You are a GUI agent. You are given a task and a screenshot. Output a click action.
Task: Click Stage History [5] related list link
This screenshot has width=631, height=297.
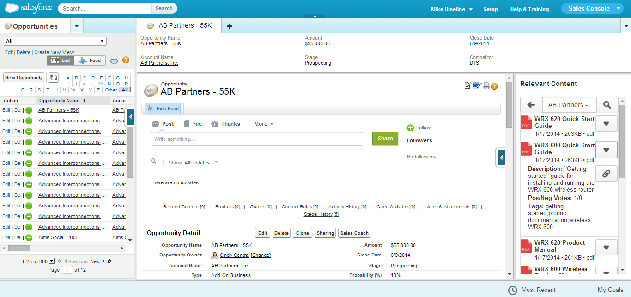click(321, 214)
